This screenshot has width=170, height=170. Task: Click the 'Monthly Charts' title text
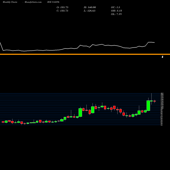click(x=10, y=2)
